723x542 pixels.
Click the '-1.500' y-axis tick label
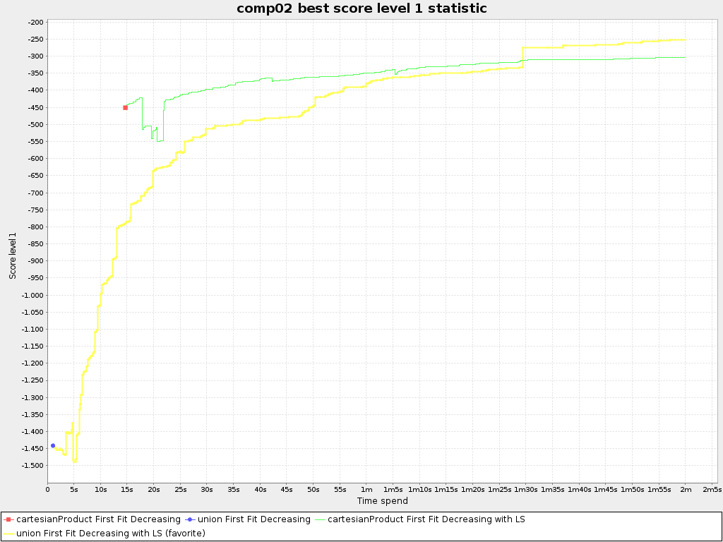[x=33, y=466]
